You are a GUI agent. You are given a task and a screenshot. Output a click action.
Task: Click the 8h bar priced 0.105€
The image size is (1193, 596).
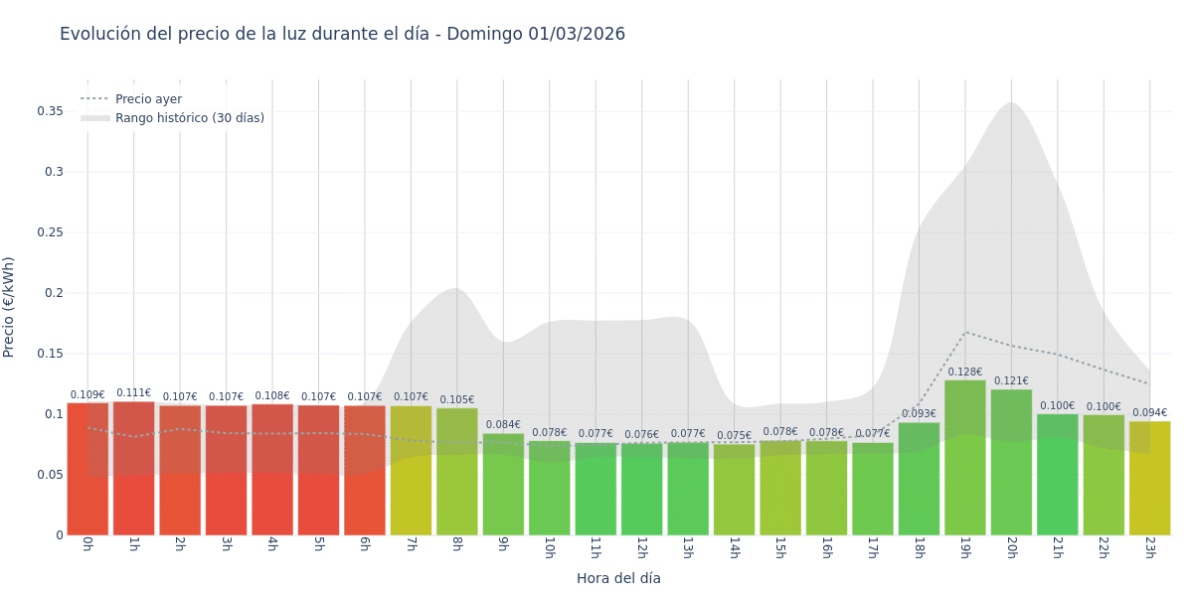pos(456,472)
